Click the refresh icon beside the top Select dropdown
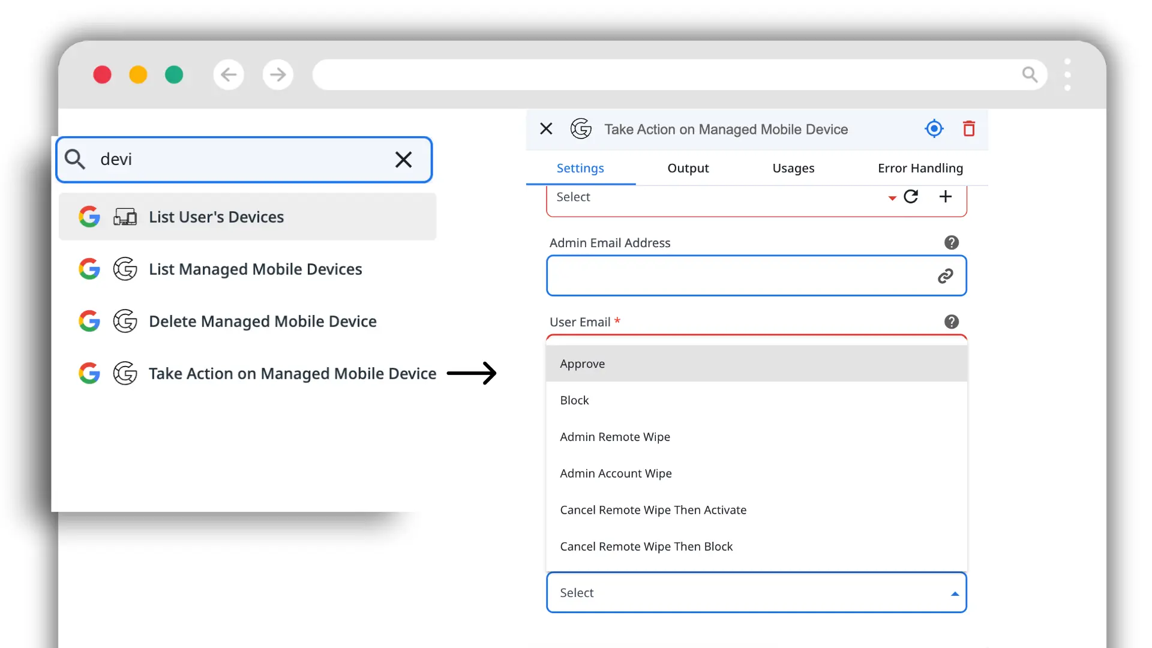Viewport: 1152px width, 648px height. [x=911, y=196]
